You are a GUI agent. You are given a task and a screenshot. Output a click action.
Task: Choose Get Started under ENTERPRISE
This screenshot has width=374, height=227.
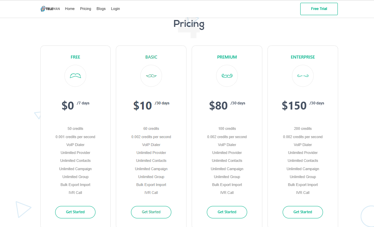tap(303, 212)
